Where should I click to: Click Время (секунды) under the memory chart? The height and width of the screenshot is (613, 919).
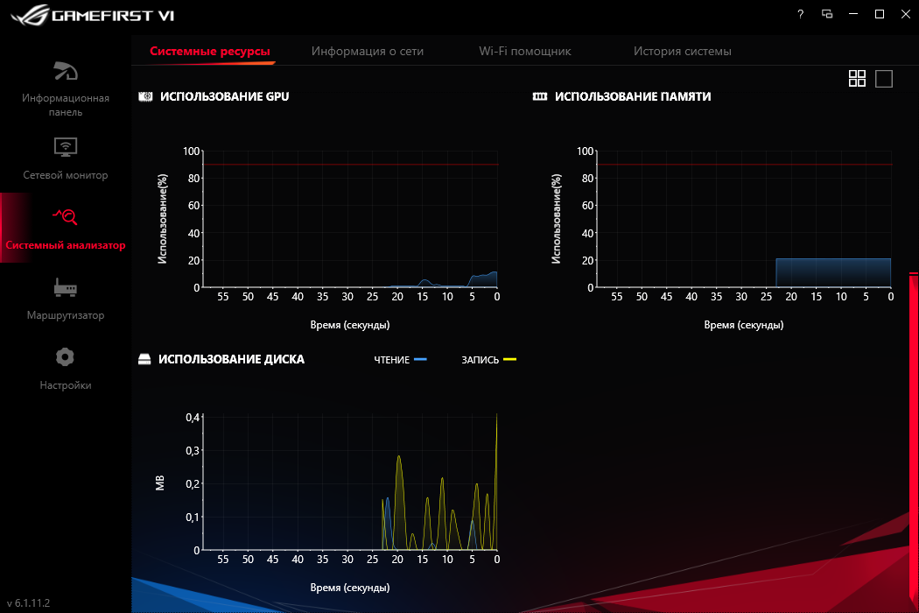[x=744, y=325]
